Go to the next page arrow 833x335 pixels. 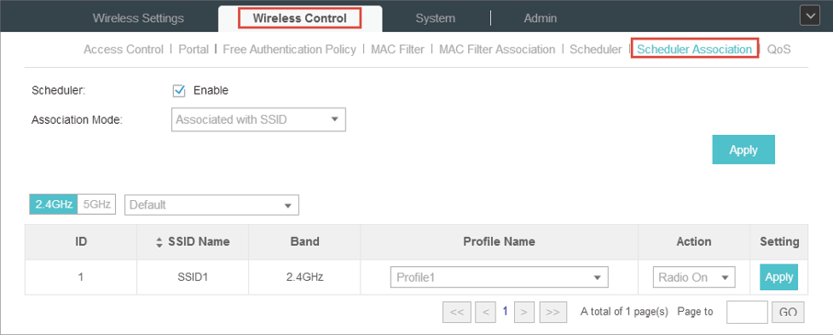coord(524,312)
